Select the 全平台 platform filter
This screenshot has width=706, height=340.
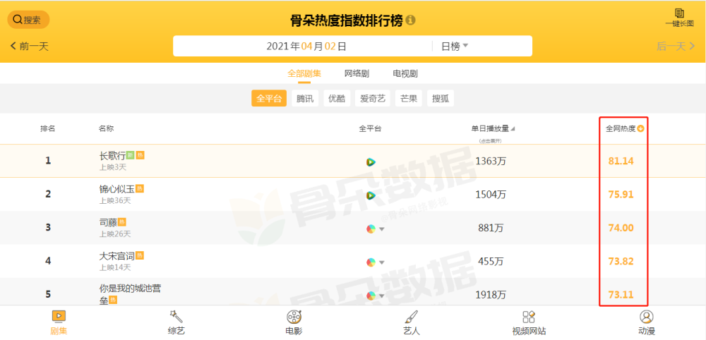click(269, 99)
